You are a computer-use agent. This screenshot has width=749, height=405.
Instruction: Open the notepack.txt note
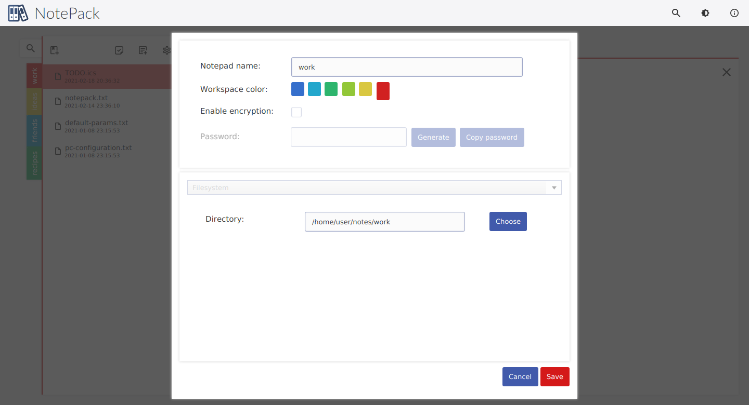click(107, 101)
